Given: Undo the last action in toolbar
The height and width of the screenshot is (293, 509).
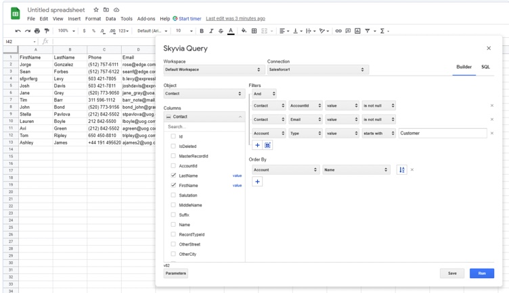Looking at the screenshot, I should [18, 31].
